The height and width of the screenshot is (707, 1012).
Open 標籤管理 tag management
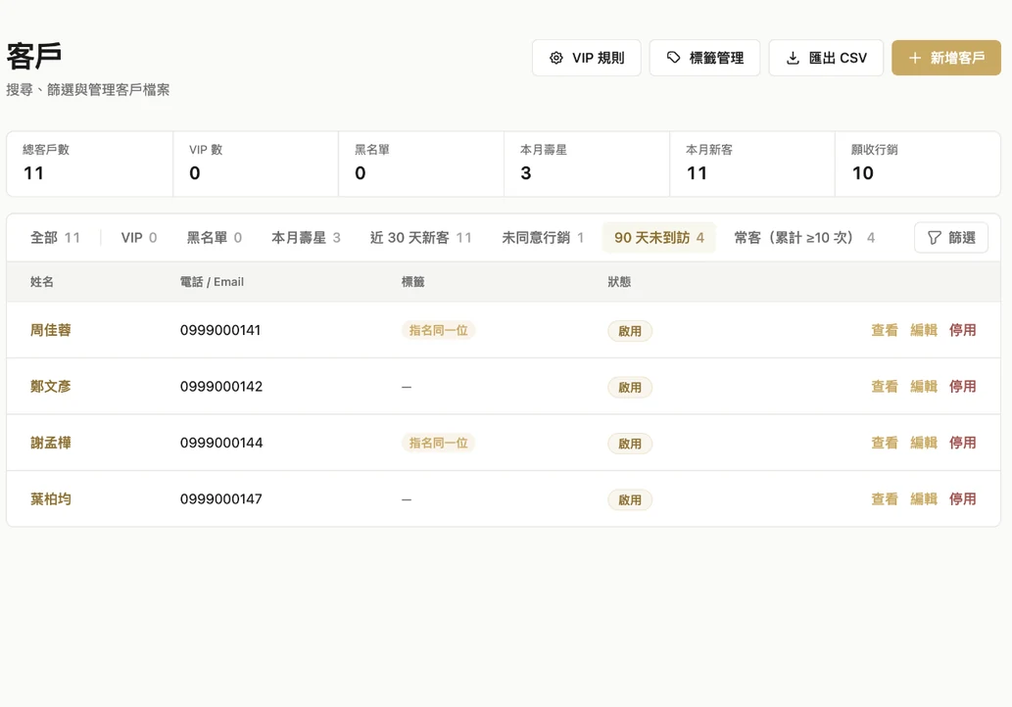pos(704,58)
